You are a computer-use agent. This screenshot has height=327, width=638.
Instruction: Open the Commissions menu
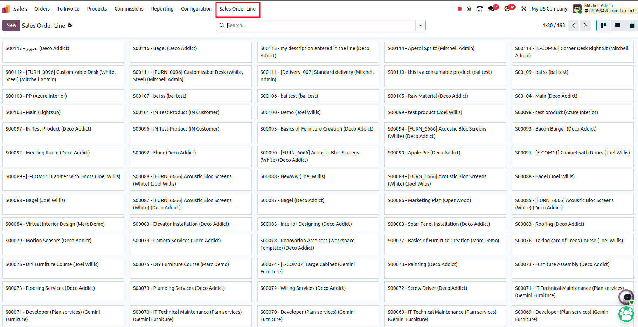pos(129,9)
